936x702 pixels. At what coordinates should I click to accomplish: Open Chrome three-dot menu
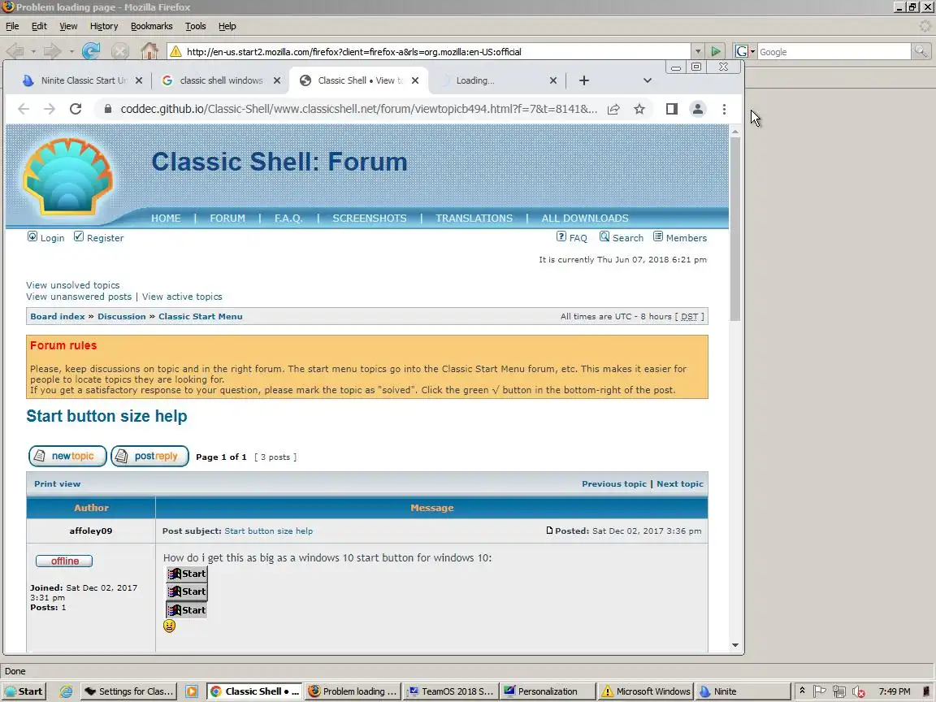(724, 109)
